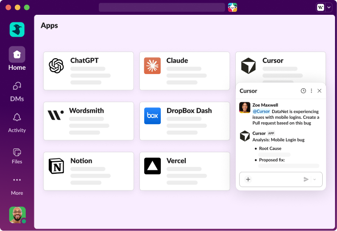Open Files in the sidebar

tap(17, 156)
